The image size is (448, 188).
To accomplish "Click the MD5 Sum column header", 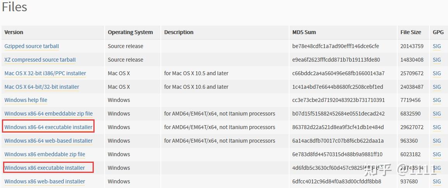I will tap(304, 32).
